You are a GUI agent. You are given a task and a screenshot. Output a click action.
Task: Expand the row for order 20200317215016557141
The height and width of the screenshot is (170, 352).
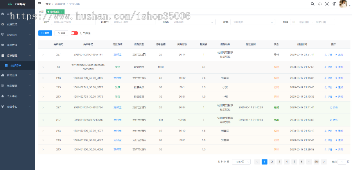point(43,55)
